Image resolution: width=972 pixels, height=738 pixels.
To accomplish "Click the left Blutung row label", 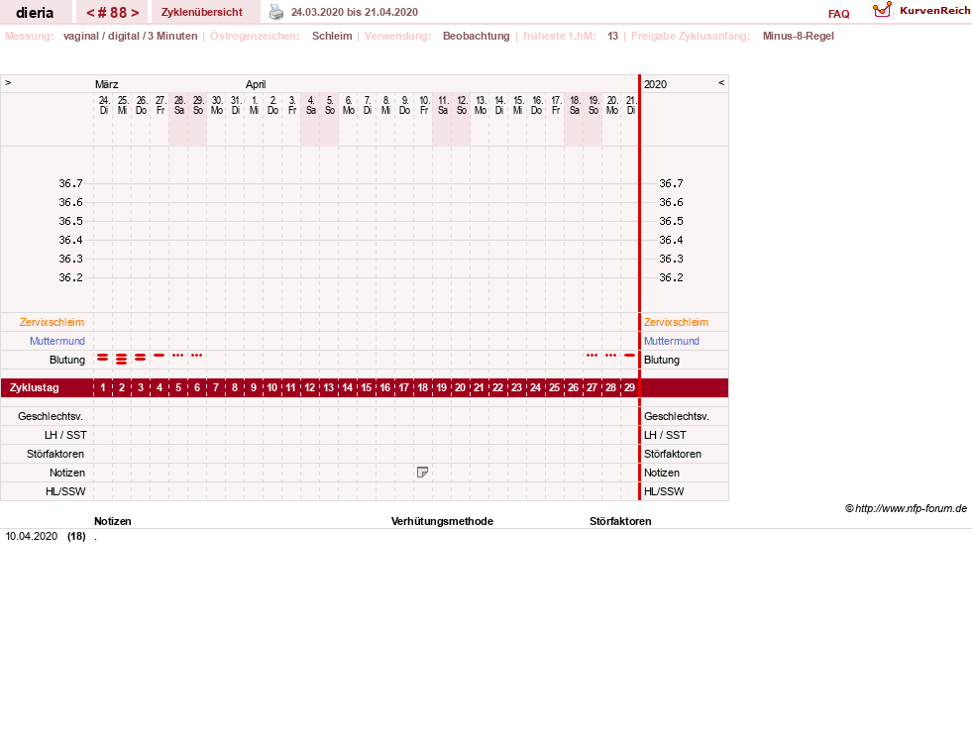I will coord(67,360).
